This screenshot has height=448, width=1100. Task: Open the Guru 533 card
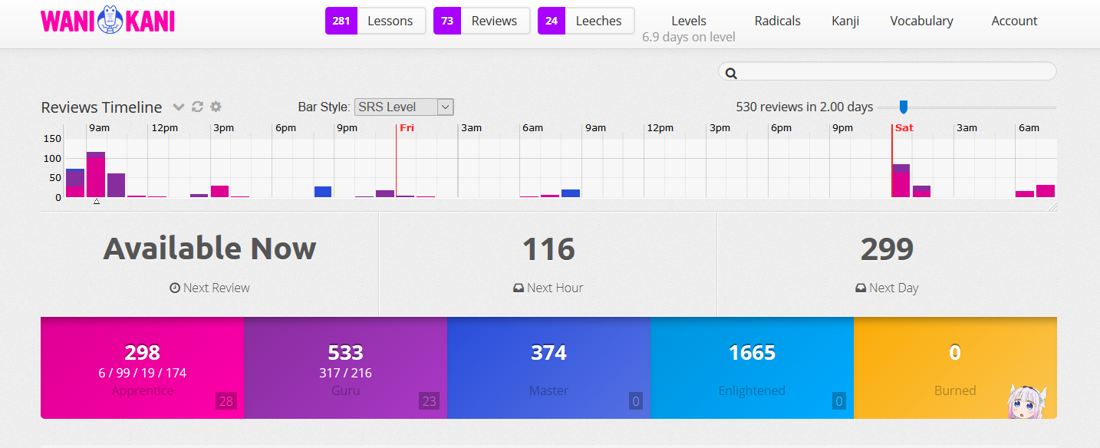[x=345, y=368]
